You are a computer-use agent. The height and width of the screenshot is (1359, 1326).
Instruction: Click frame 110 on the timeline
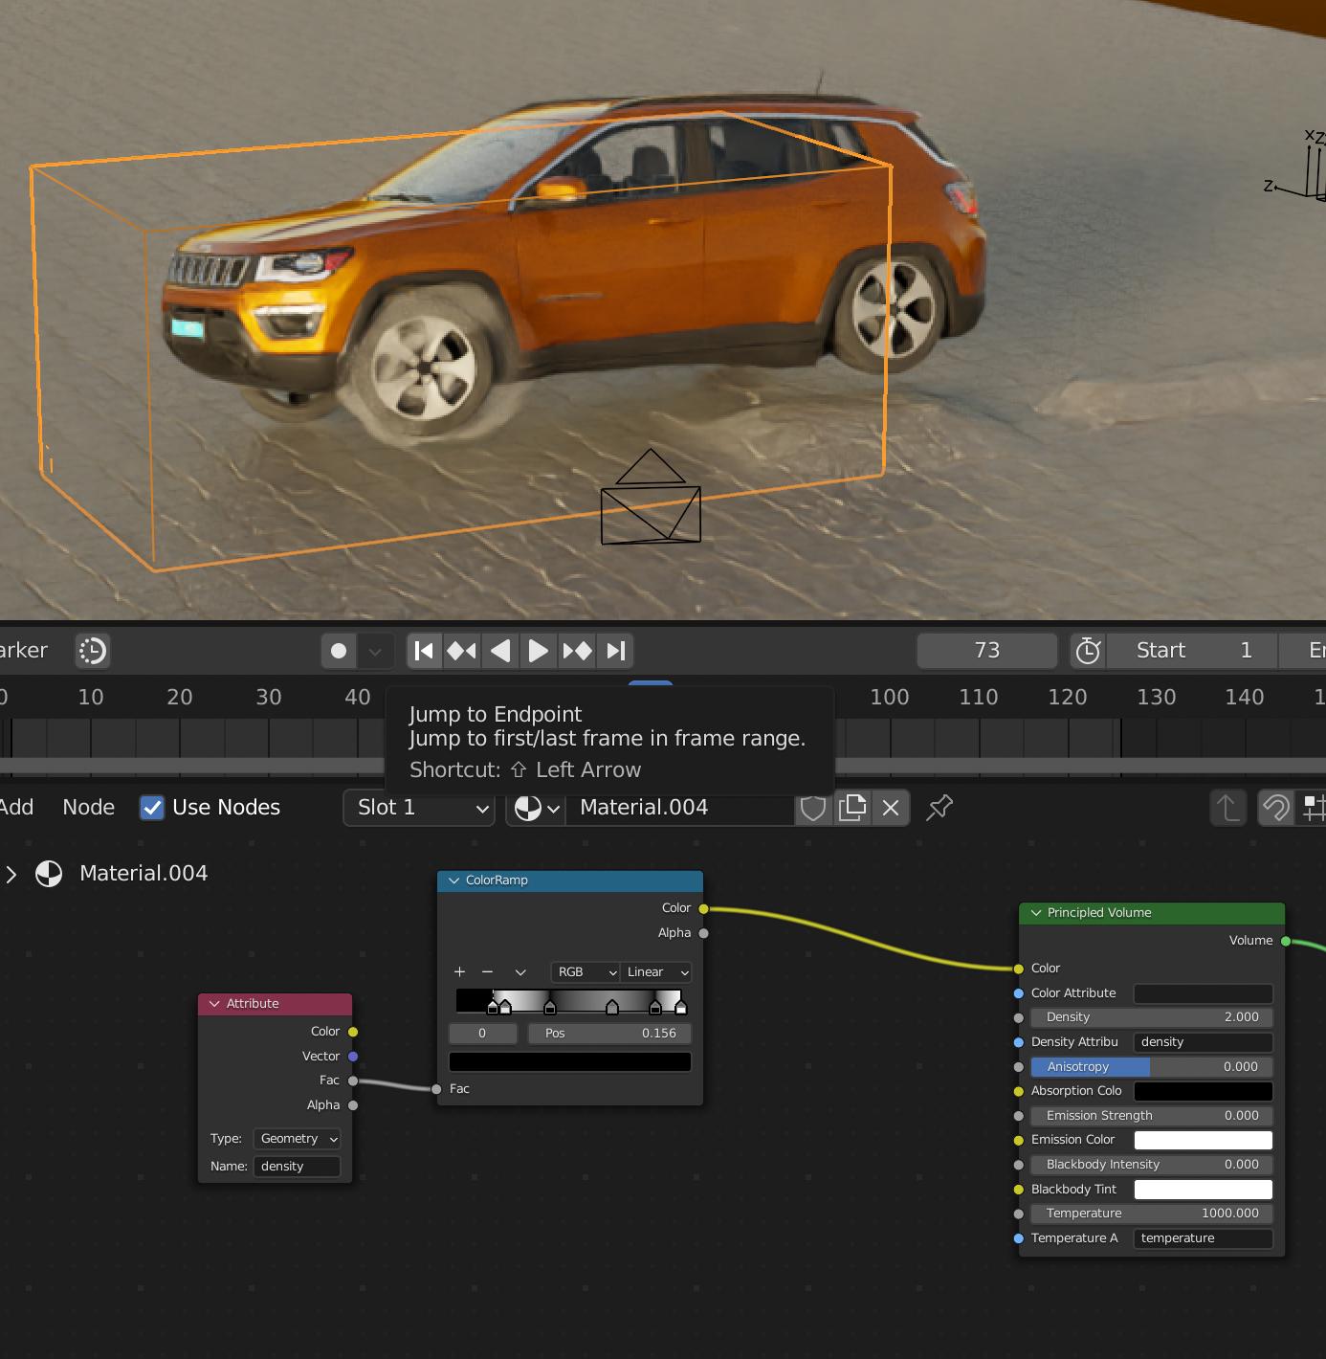point(979,697)
